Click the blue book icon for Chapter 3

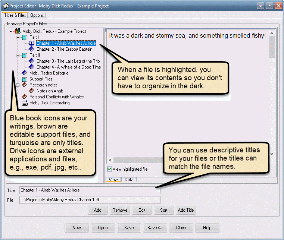tap(32, 61)
